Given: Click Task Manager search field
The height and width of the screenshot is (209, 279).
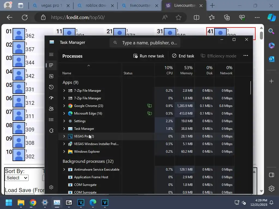Looking at the screenshot, I should click(145, 43).
